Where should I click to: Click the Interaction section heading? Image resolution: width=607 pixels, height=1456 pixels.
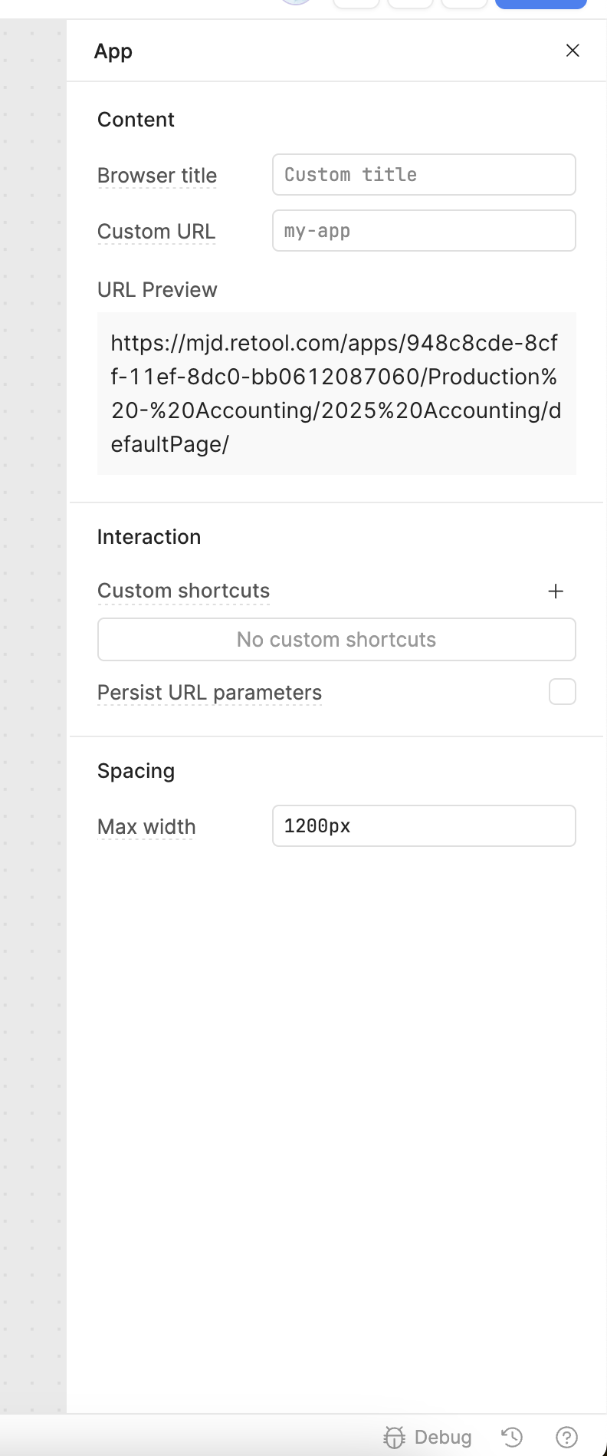pos(149,537)
